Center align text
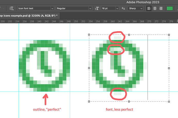The height and width of the screenshot is (118, 178). (155, 8)
